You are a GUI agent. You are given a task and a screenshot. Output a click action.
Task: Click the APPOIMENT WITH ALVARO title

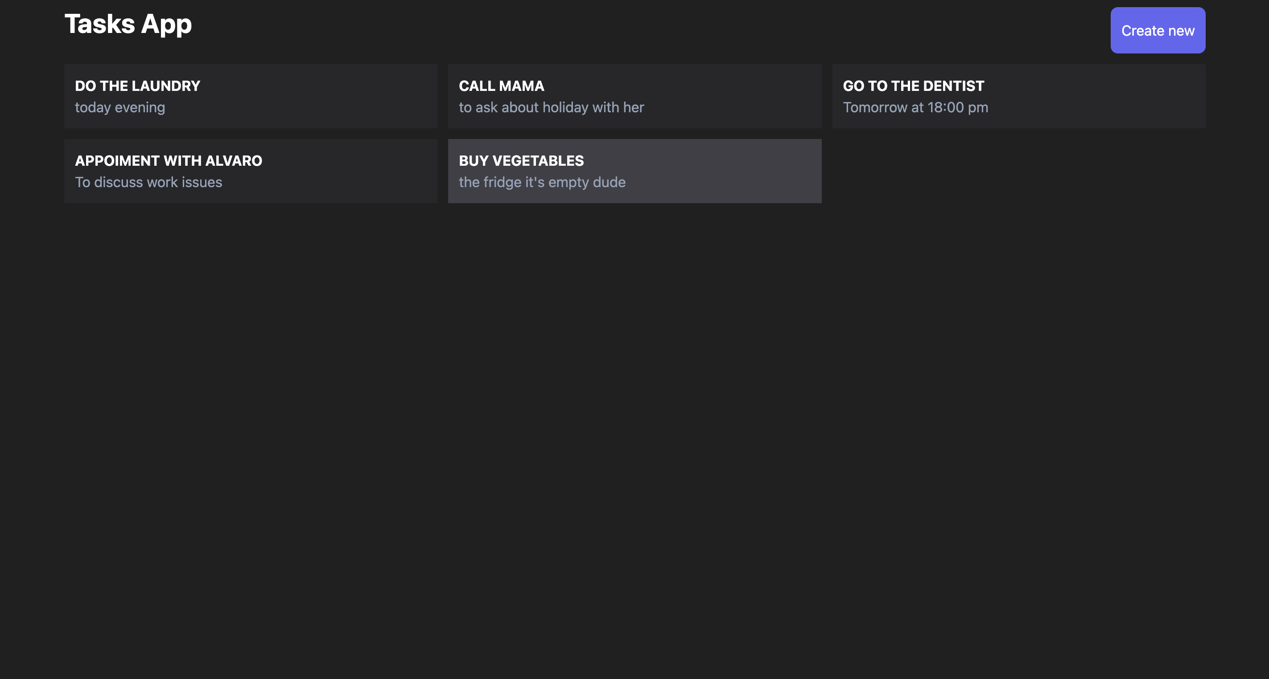(x=169, y=160)
